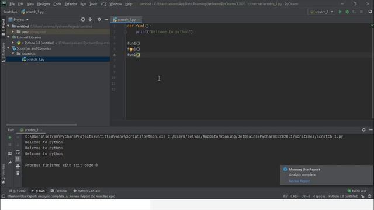Run scratch_1 with the green play toolbar button

pos(340,12)
